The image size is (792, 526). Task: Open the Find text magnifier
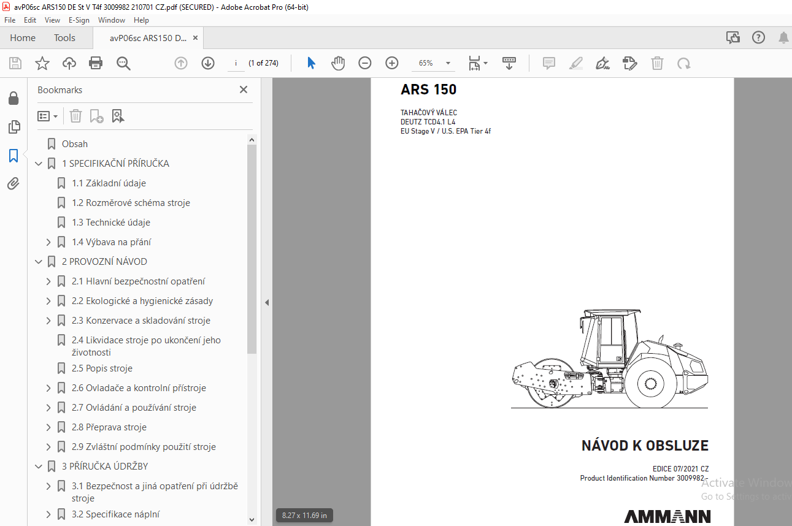[123, 63]
